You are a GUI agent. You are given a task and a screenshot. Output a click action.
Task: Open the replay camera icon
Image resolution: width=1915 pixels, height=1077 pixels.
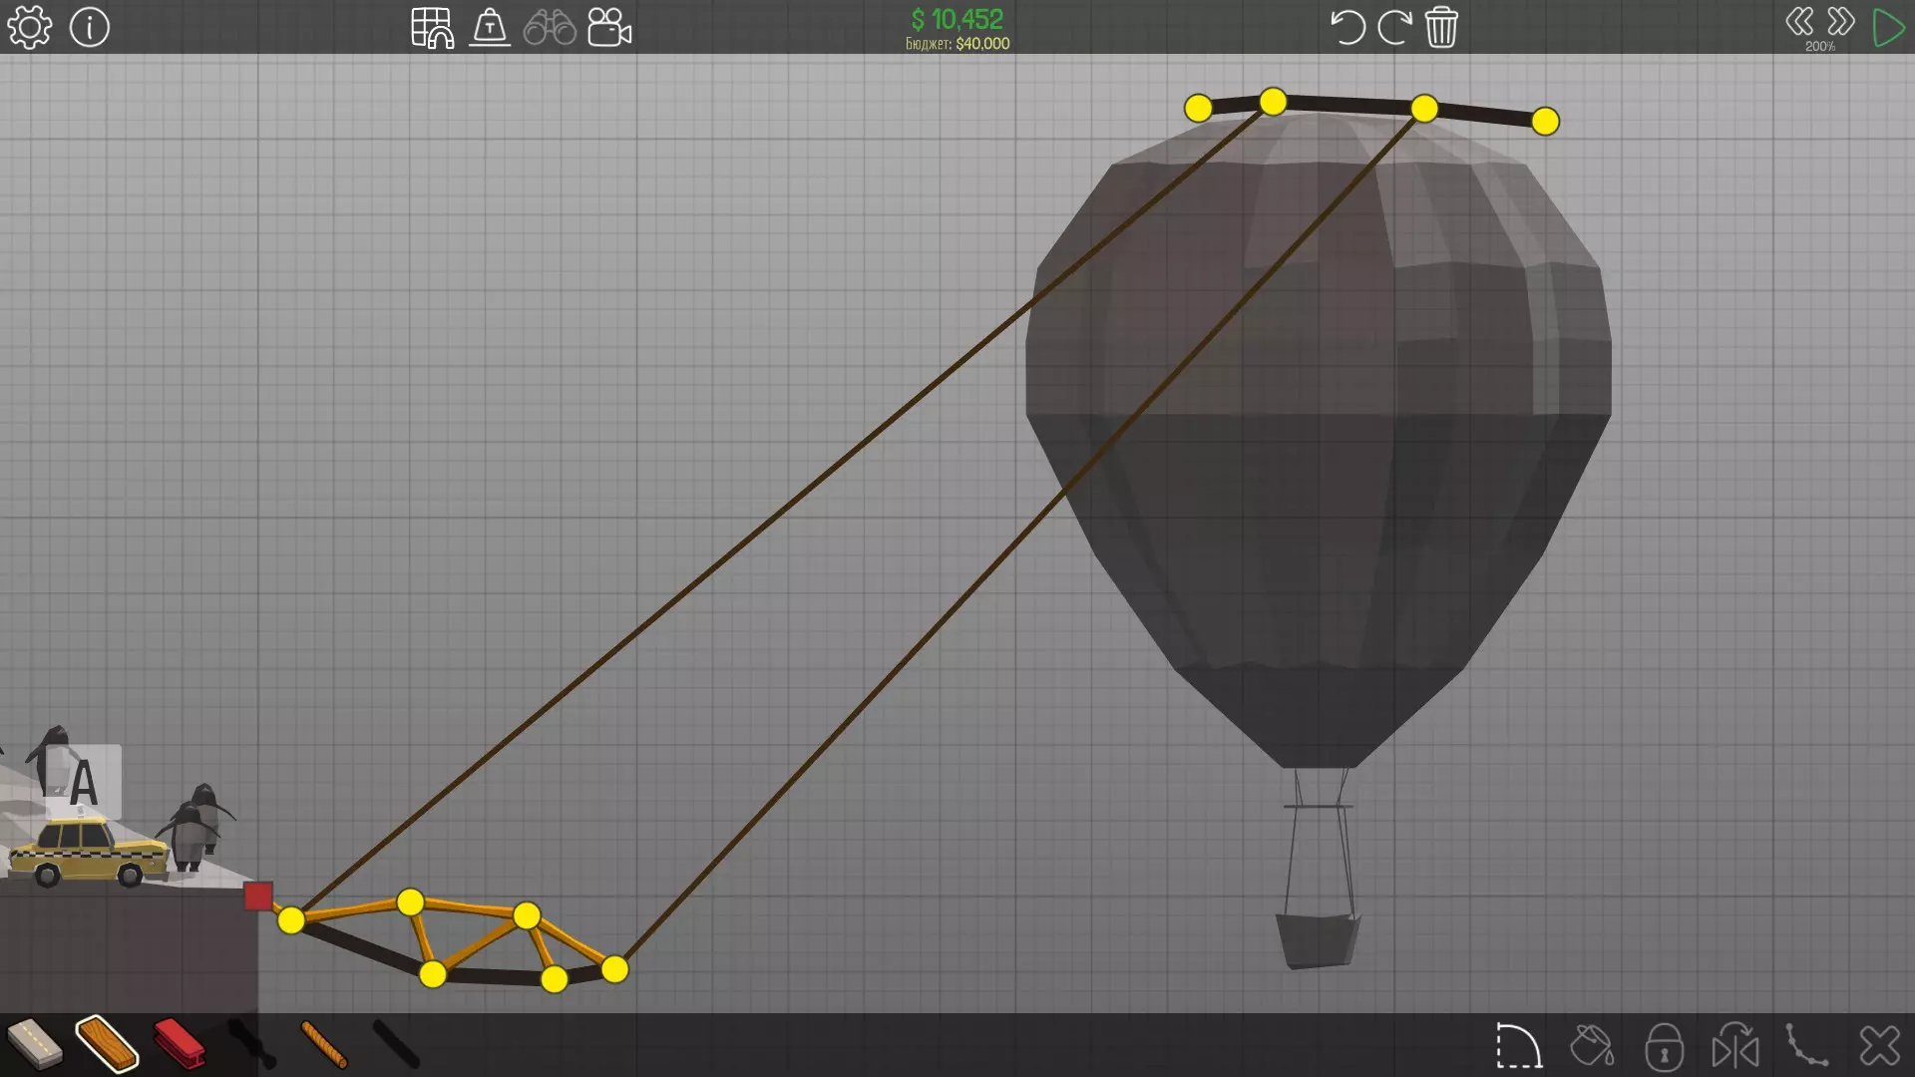coord(609,27)
